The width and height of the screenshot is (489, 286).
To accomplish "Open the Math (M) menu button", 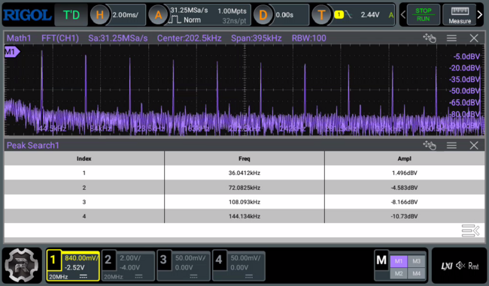I will click(x=381, y=260).
